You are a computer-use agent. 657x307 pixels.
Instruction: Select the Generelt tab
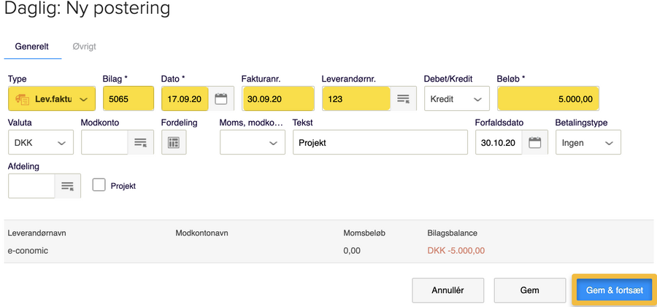32,47
